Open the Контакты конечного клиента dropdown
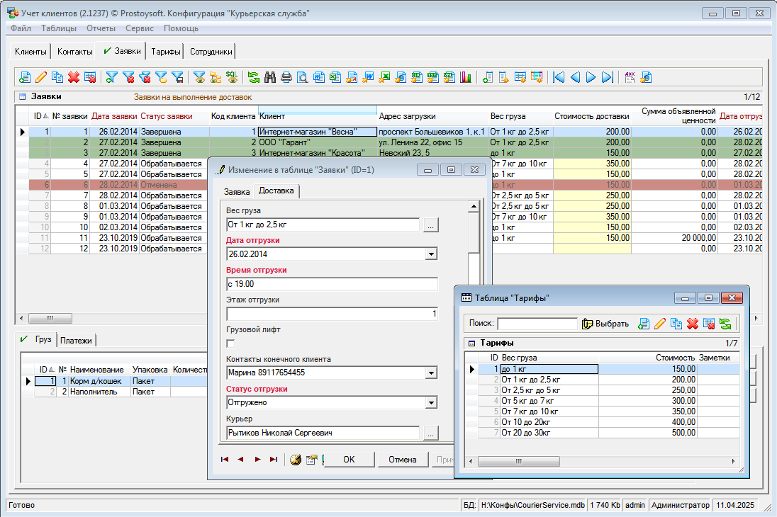Image resolution: width=777 pixels, height=517 pixels. (x=432, y=373)
